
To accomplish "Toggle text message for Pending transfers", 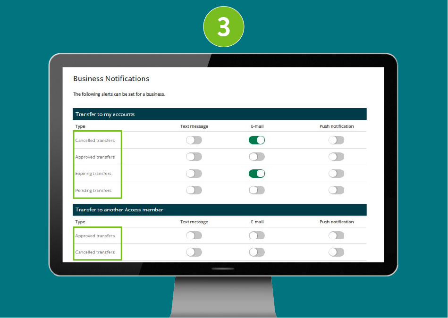I will click(x=194, y=190).
